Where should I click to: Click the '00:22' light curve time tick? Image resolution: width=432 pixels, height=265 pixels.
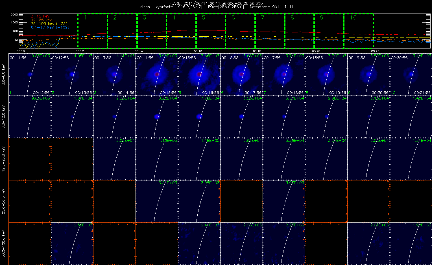(x=375, y=51)
